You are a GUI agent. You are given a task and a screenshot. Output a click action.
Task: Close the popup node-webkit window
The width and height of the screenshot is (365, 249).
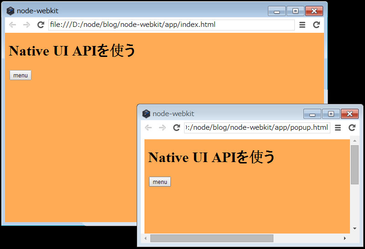click(x=350, y=114)
